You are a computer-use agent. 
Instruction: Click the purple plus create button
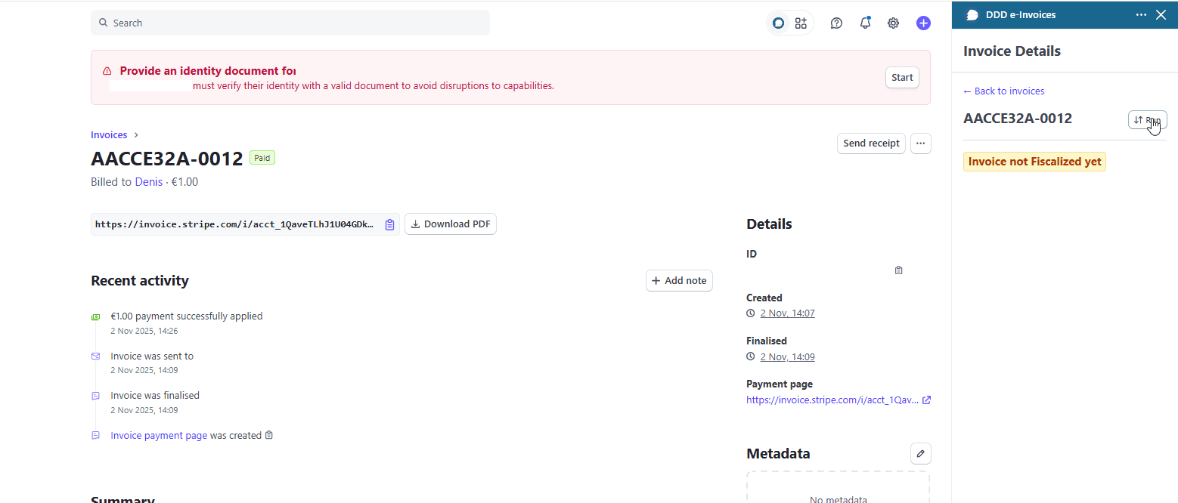click(x=923, y=23)
